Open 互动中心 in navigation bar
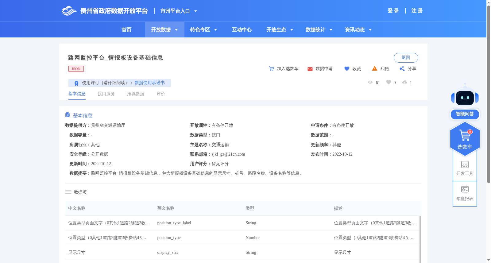 [x=242, y=30]
